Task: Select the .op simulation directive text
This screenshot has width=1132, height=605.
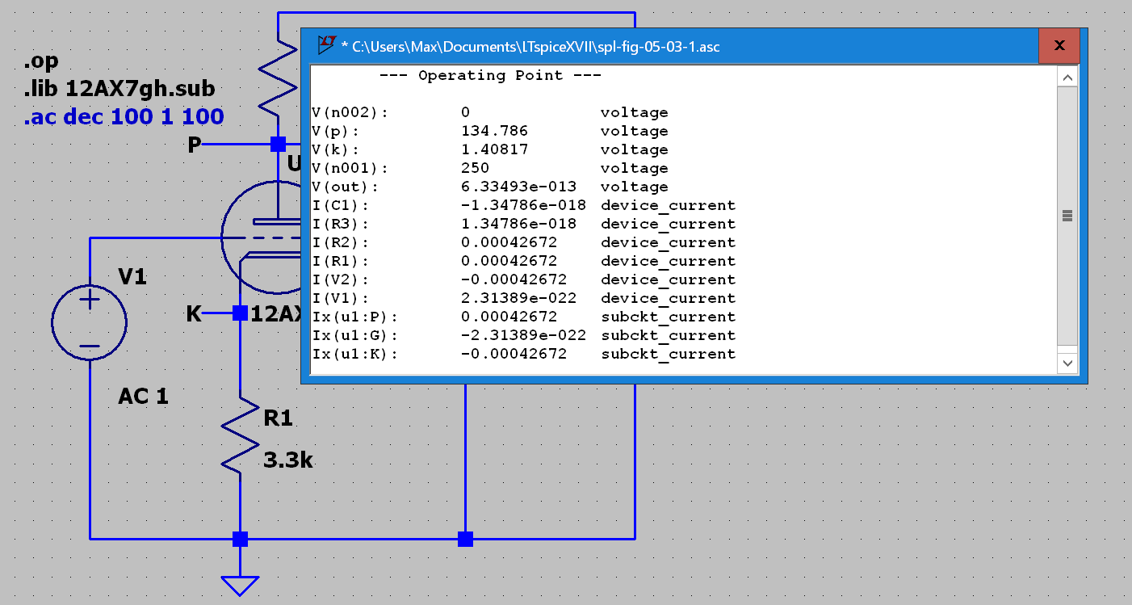Action: tap(41, 61)
